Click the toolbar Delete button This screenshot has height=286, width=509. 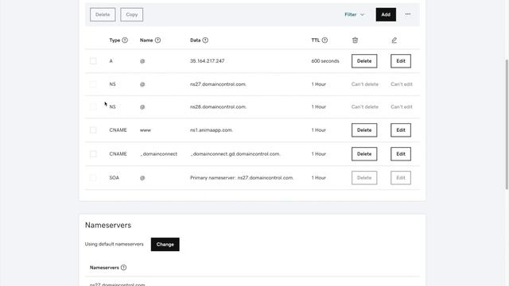[x=103, y=14]
